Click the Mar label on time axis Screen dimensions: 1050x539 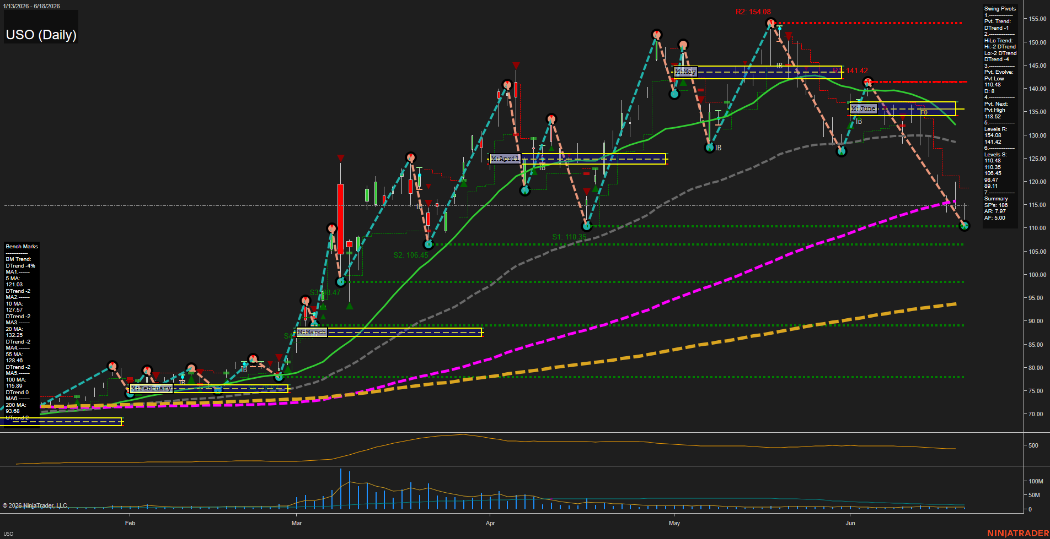click(x=297, y=523)
